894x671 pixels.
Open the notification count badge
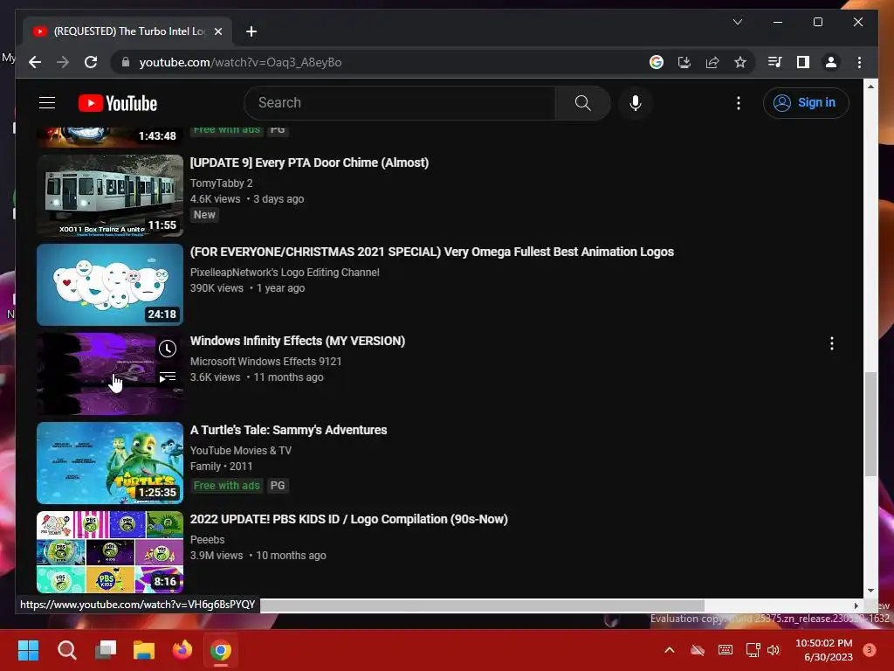point(870,650)
